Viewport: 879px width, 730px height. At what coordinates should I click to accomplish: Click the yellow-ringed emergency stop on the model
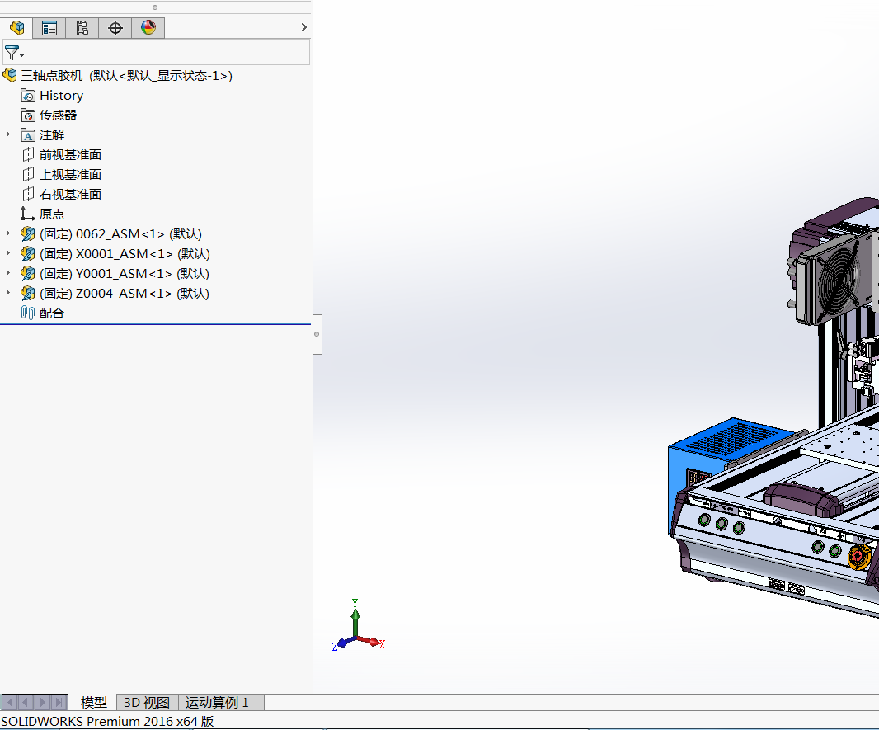[x=858, y=558]
